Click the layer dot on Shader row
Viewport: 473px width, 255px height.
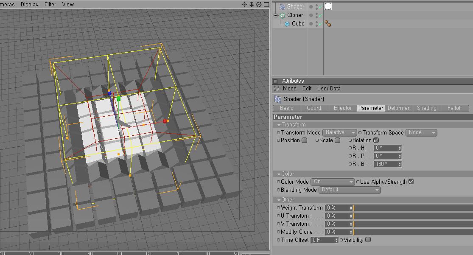click(x=311, y=7)
